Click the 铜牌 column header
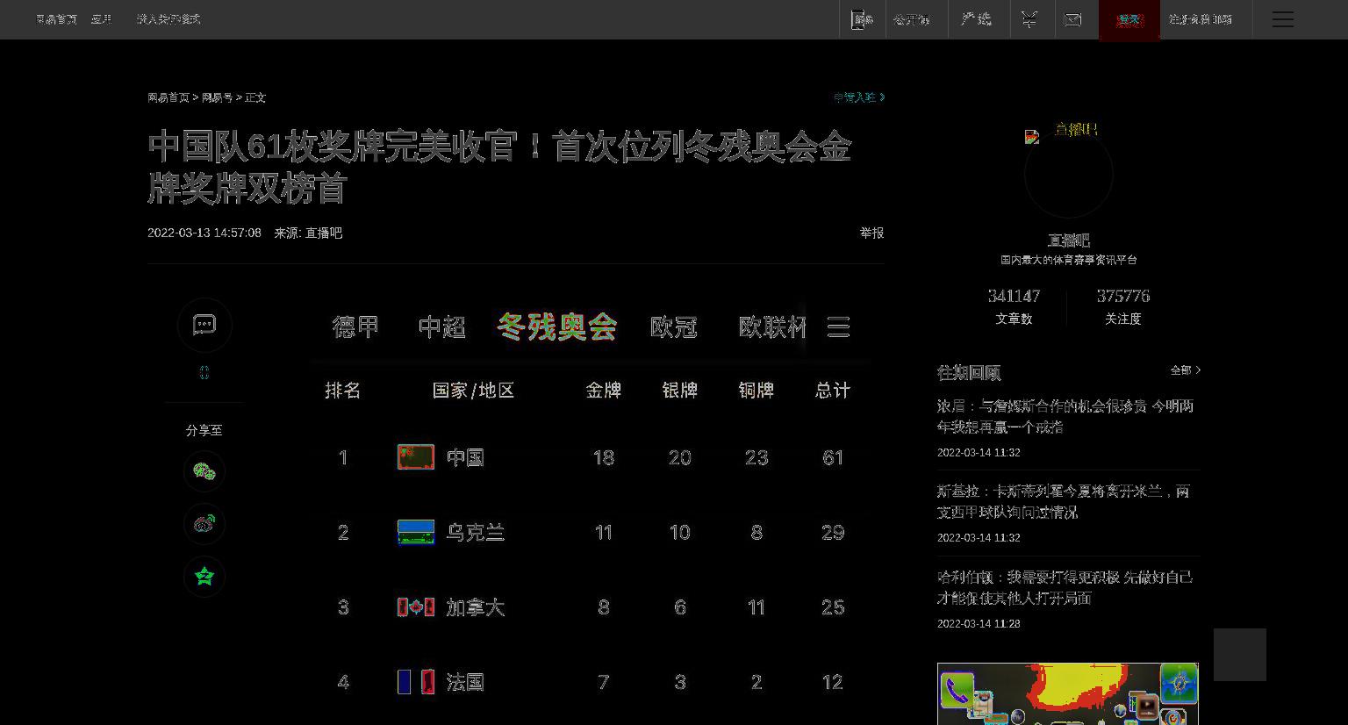1348x725 pixels. pyautogui.click(x=756, y=391)
